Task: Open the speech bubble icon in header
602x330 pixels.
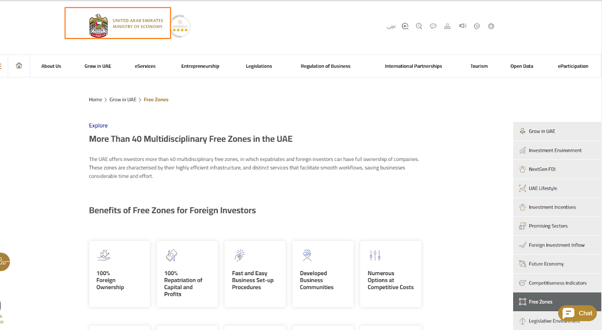Action: click(433, 26)
